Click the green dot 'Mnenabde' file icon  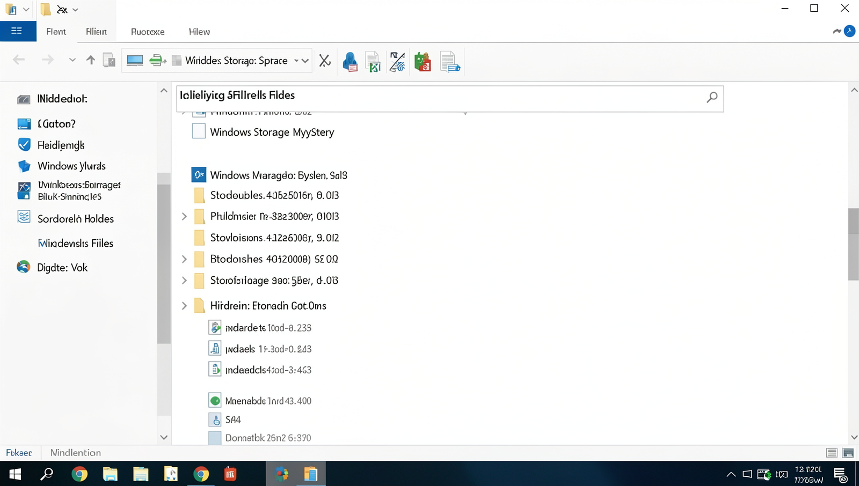[x=215, y=400]
